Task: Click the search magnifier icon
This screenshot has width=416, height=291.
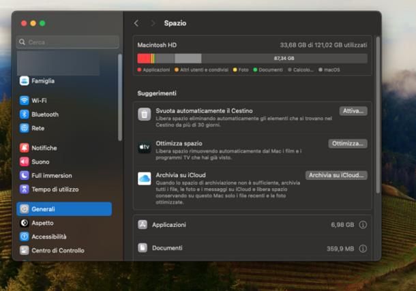Action: 23,42
